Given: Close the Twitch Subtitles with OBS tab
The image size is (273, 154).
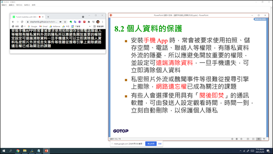Looking at the screenshot, I should 43,17.
